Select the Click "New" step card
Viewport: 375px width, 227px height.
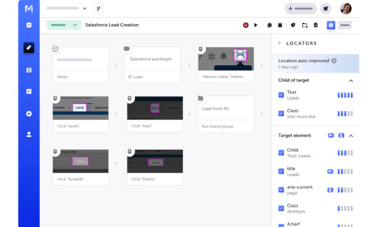click(x=155, y=114)
